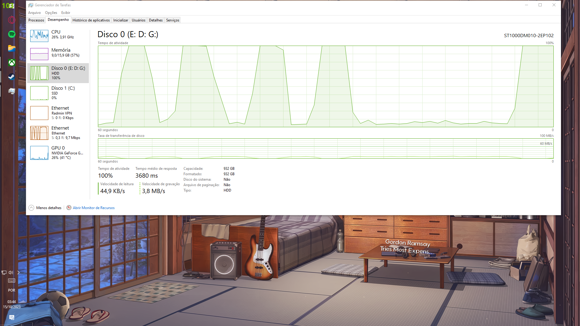Open the Usuários tab
This screenshot has height=326, width=580.
pos(138,20)
